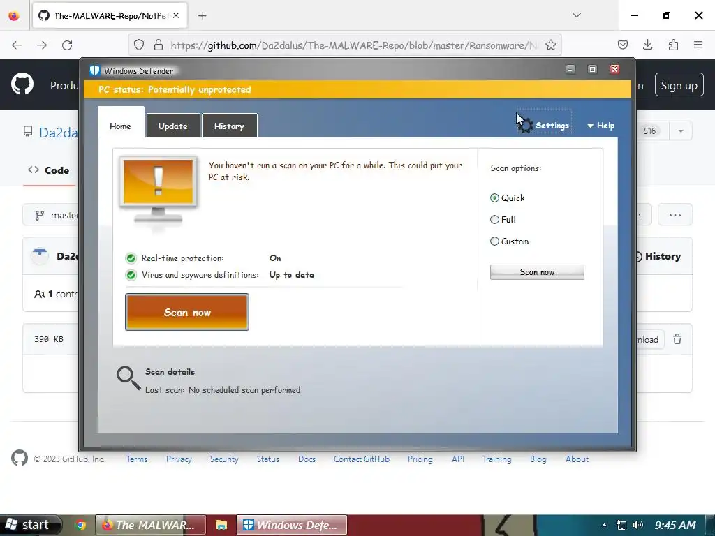The width and height of the screenshot is (715, 536).
Task: Open file explorer folder in taskbar
Action: pyautogui.click(x=221, y=525)
